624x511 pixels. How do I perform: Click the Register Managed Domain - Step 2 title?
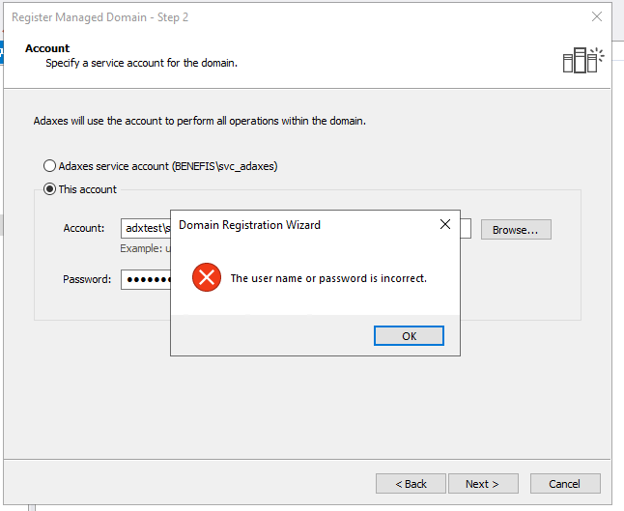(x=99, y=17)
